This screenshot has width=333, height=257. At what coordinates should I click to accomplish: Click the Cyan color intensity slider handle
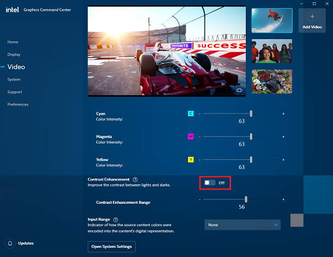pyautogui.click(x=251, y=114)
